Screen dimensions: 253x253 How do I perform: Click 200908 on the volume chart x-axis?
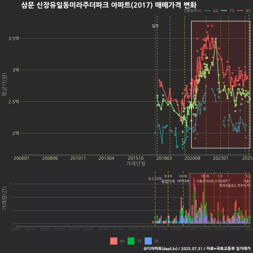click(x=59, y=229)
